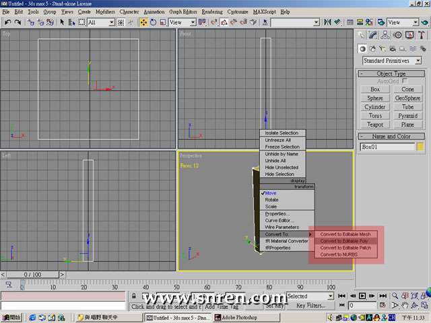Go to the start frame

coord(341,296)
